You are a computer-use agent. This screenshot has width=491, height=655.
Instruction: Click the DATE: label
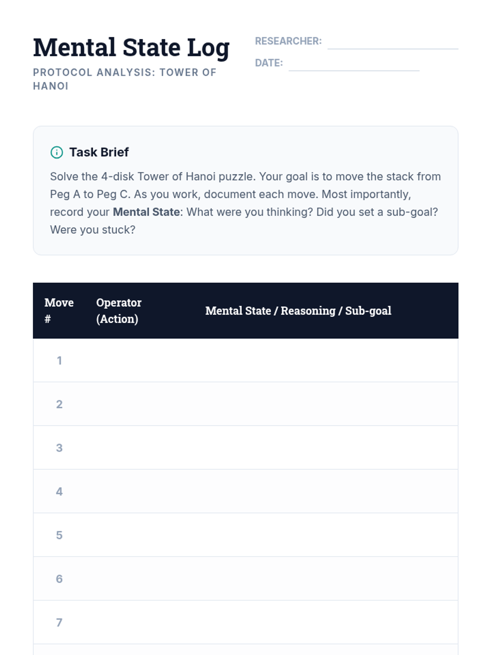(x=269, y=63)
